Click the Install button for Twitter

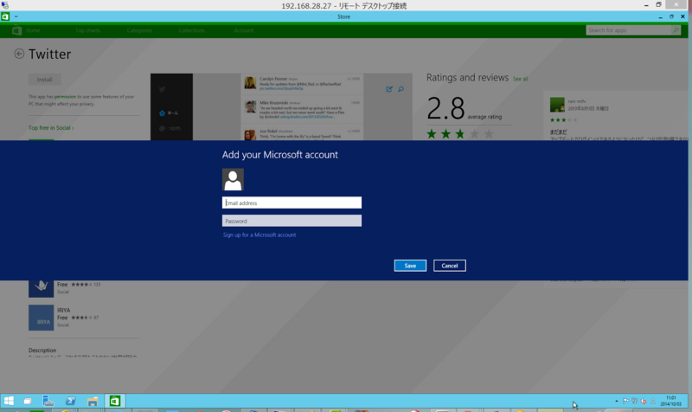[x=45, y=80]
